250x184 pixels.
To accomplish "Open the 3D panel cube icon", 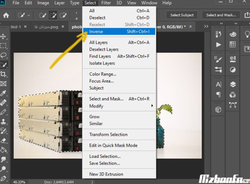I will click(x=219, y=110).
